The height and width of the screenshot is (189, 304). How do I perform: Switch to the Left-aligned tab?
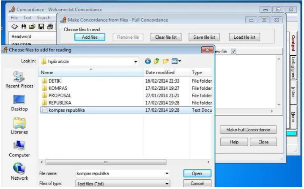coord(293,67)
